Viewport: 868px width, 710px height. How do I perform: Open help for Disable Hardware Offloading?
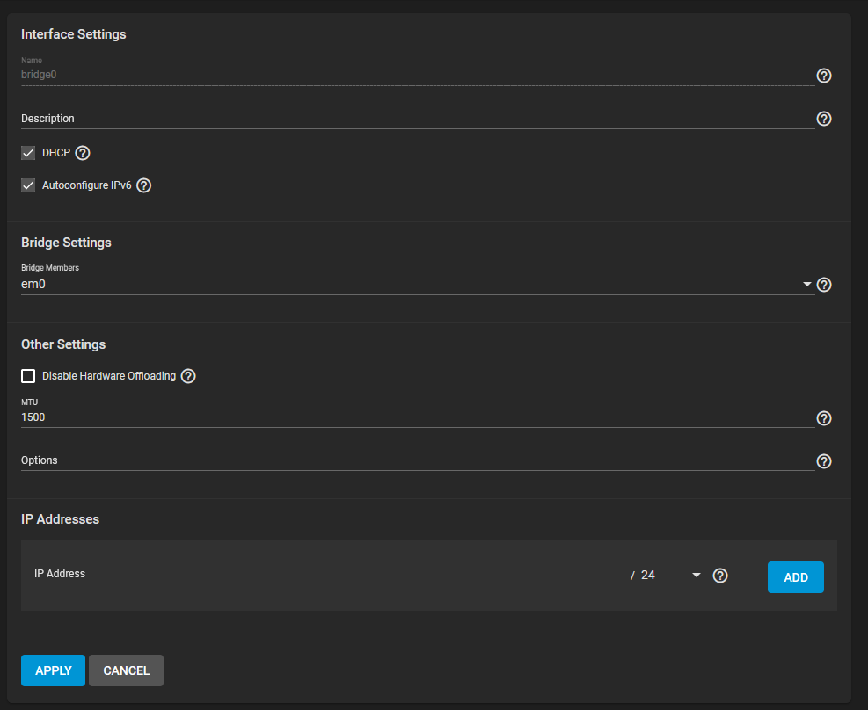coord(188,376)
